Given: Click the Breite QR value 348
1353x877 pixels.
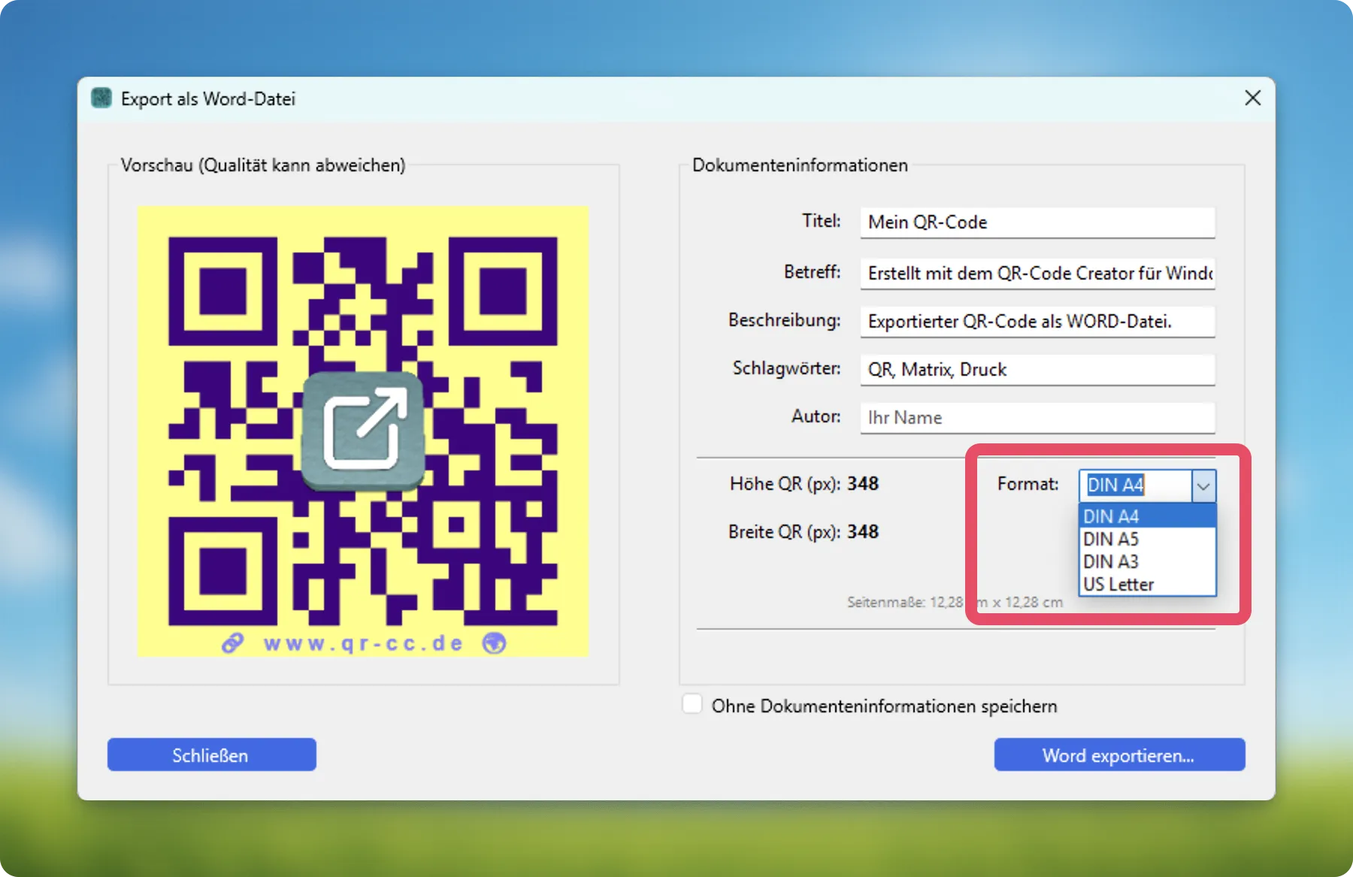Looking at the screenshot, I should coord(863,531).
